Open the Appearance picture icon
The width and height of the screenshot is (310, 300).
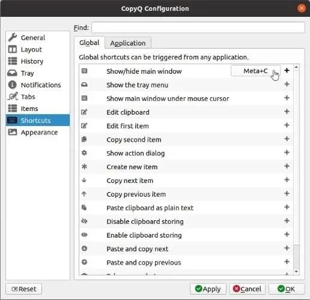tap(12, 132)
